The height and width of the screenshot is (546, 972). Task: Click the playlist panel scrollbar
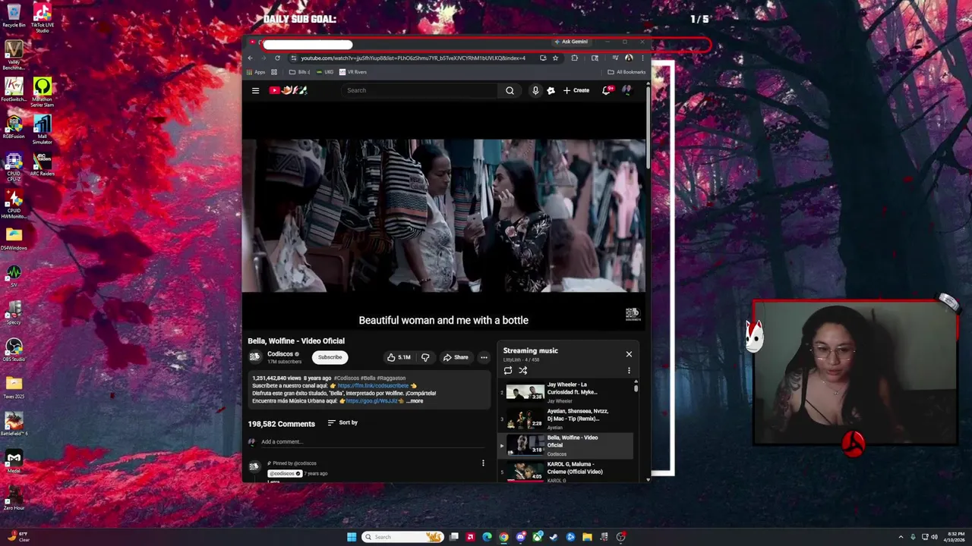pos(636,387)
